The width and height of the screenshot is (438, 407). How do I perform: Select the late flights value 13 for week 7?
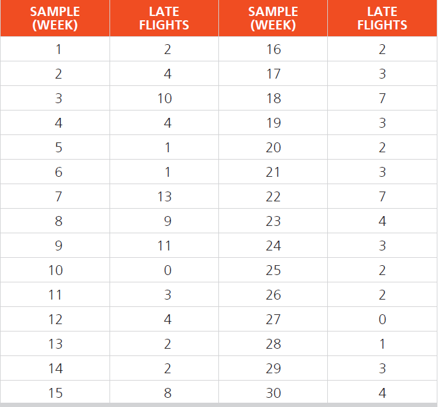pos(164,196)
